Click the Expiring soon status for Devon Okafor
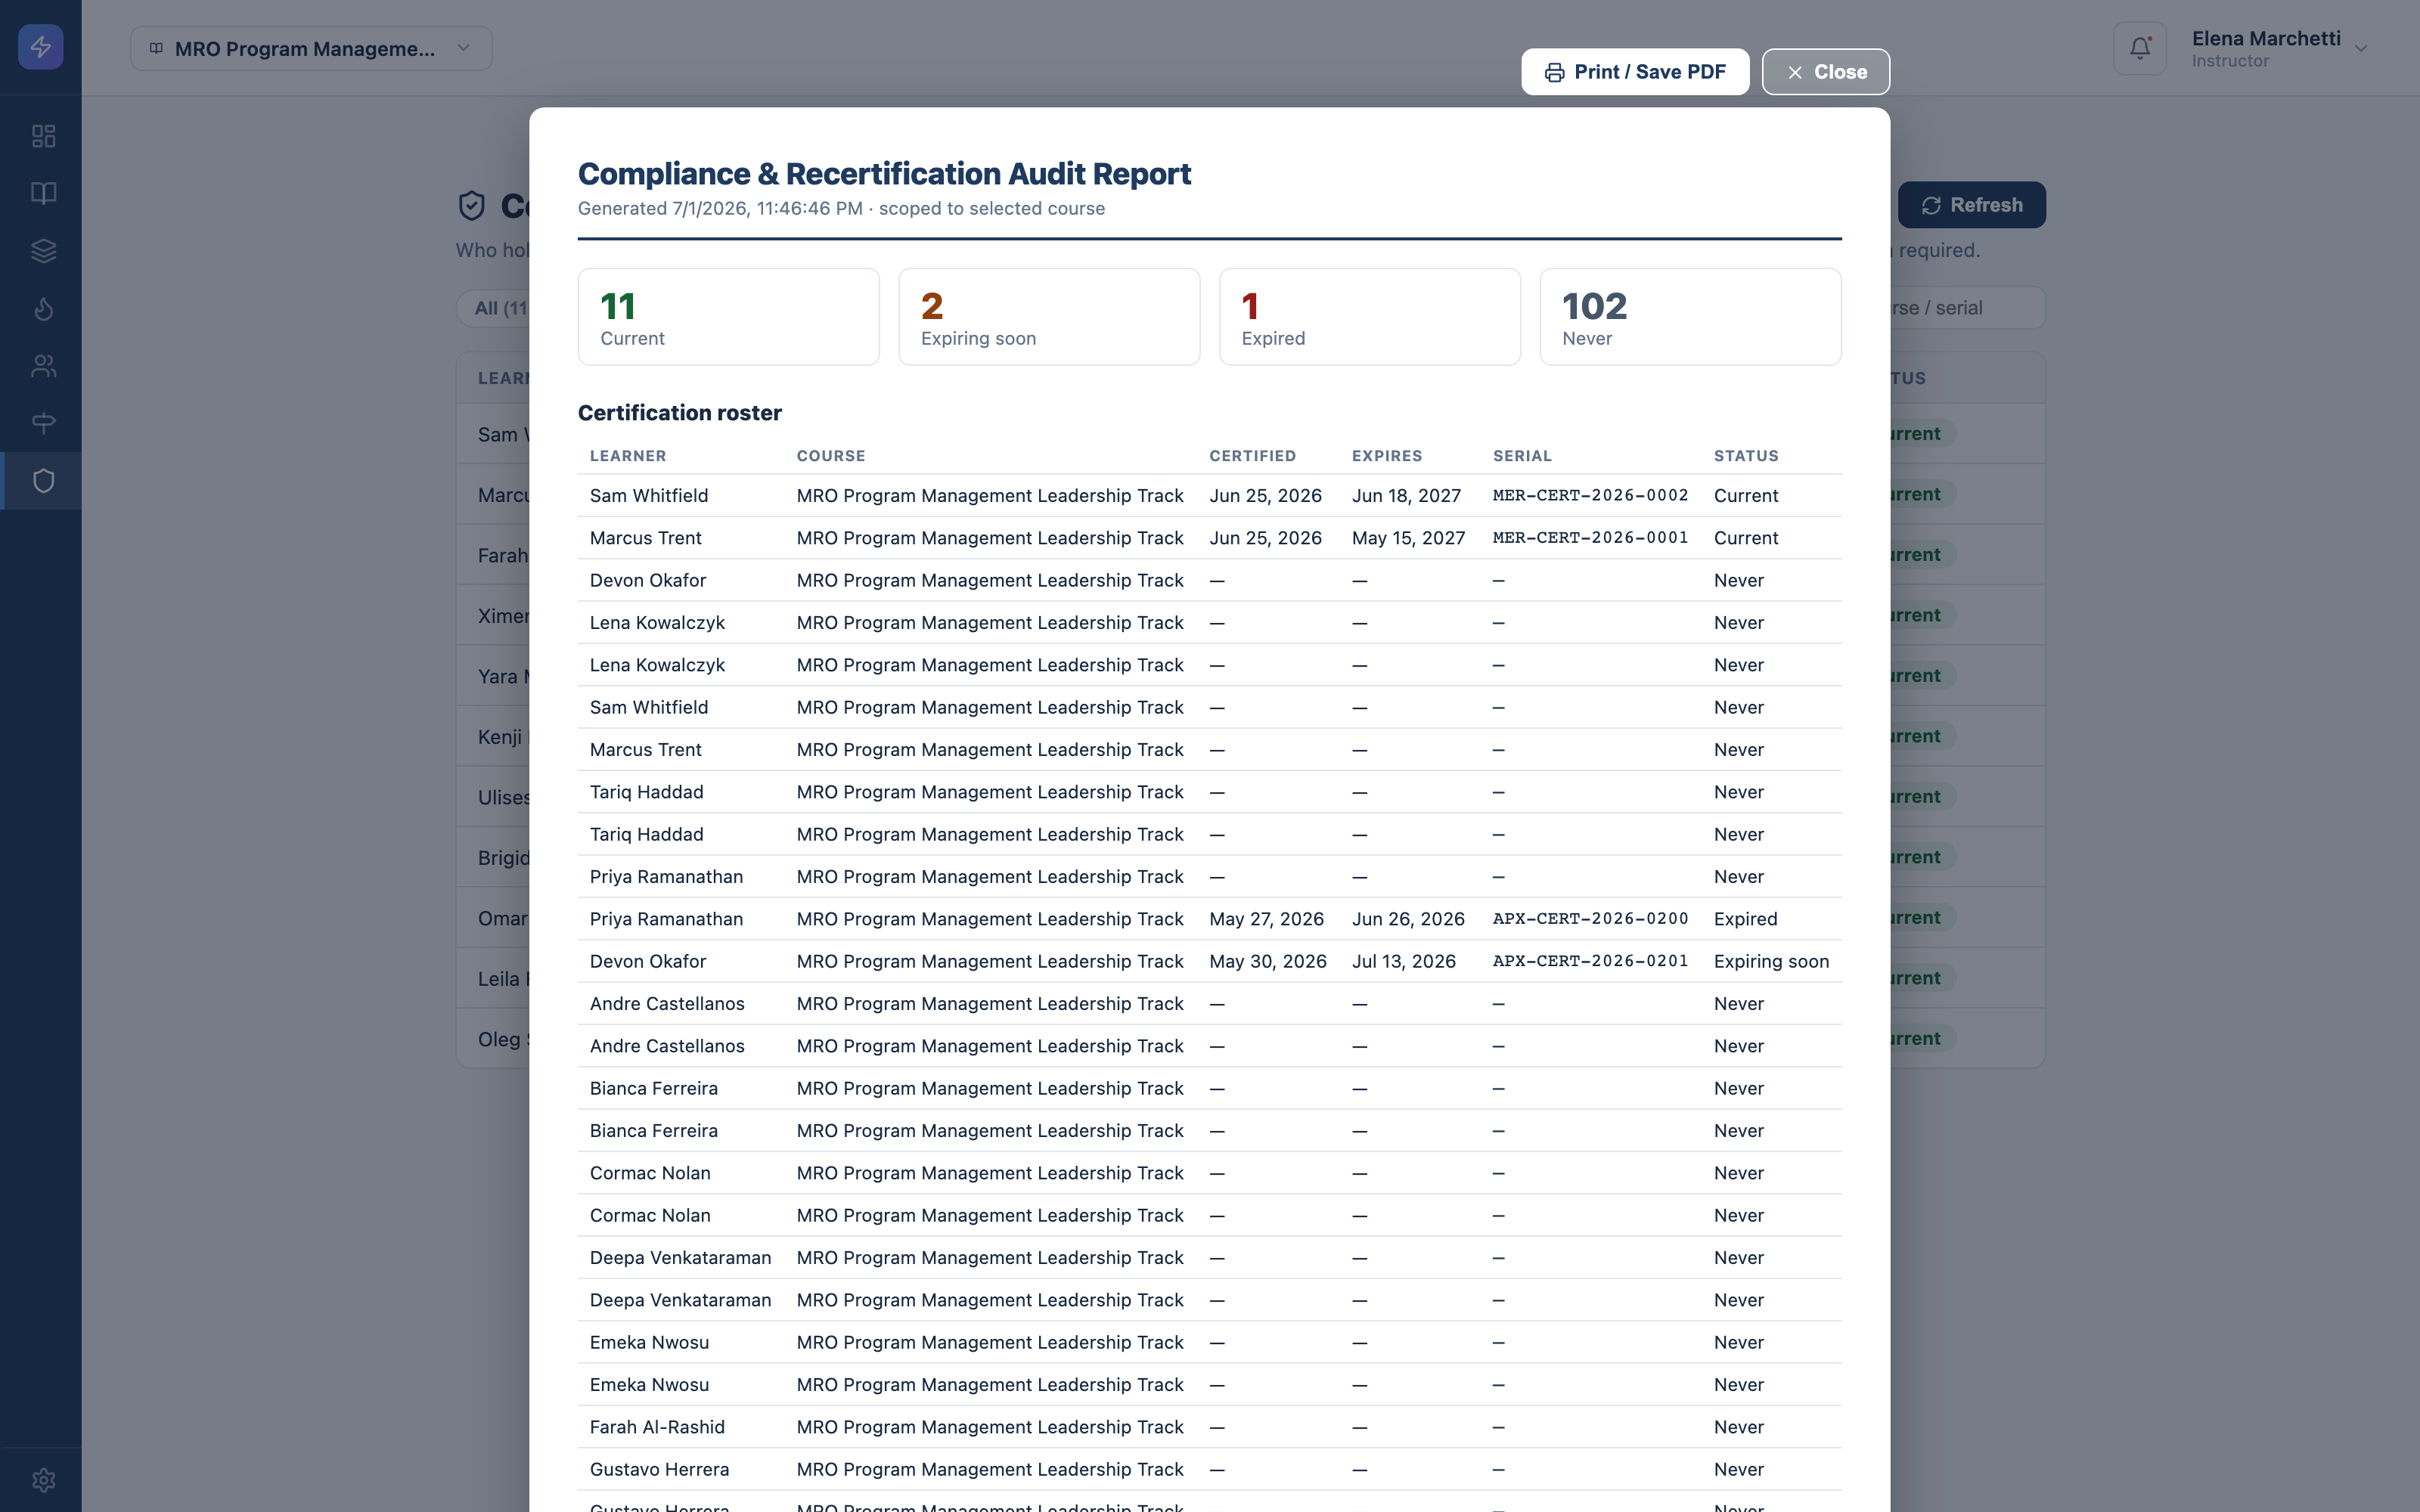The image size is (2420, 1512). 1771,961
